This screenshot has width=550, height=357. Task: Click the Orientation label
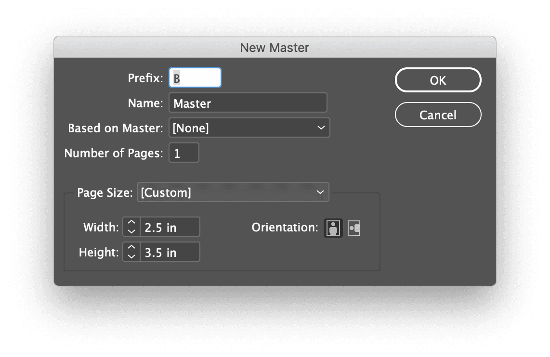285,228
